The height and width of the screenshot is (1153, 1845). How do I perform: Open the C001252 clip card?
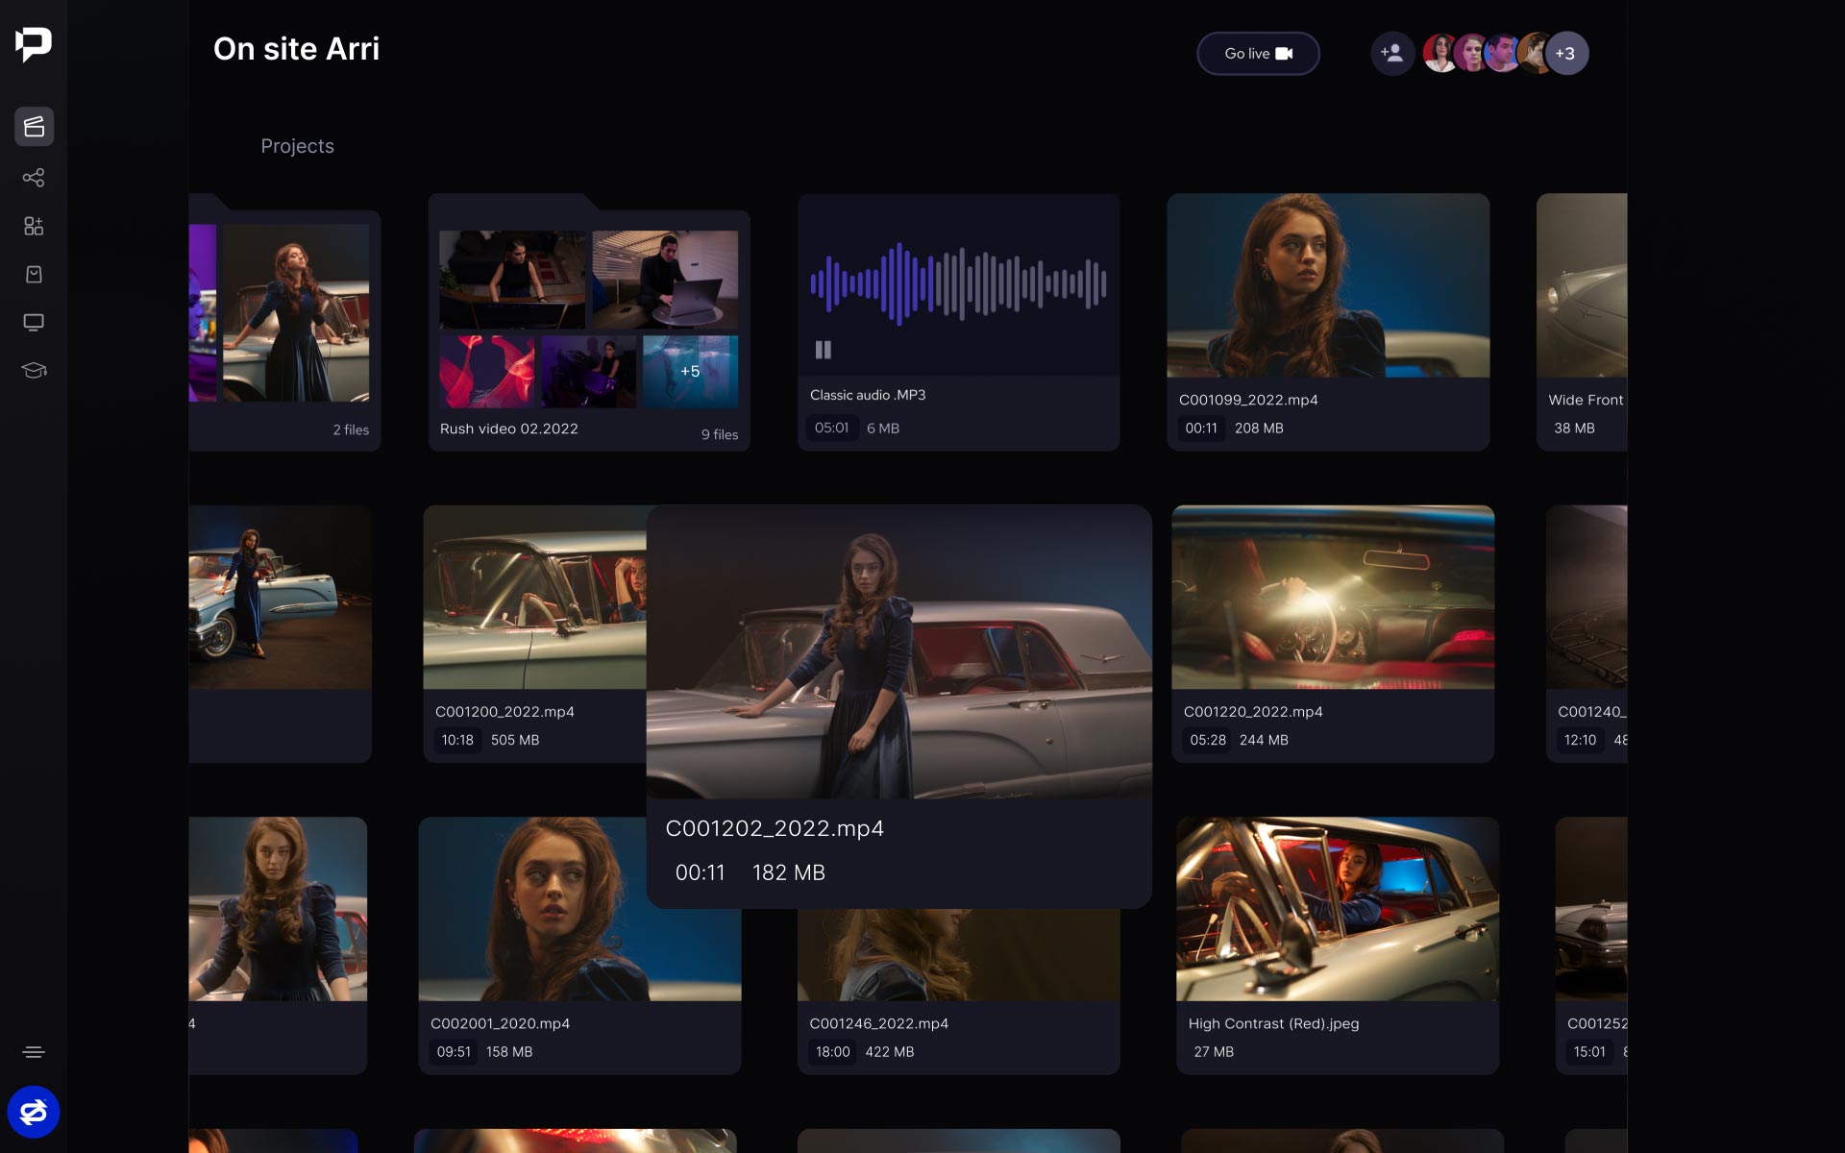[x=1592, y=945]
